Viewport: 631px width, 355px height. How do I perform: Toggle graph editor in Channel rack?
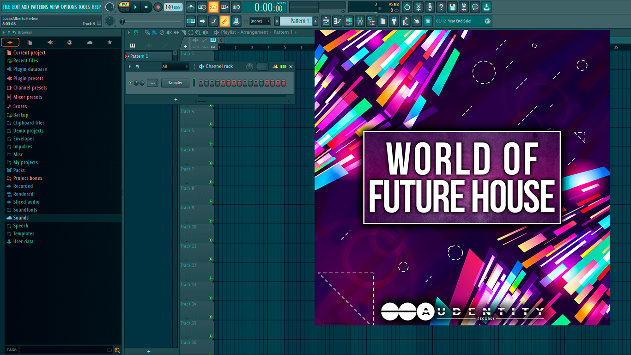click(275, 67)
